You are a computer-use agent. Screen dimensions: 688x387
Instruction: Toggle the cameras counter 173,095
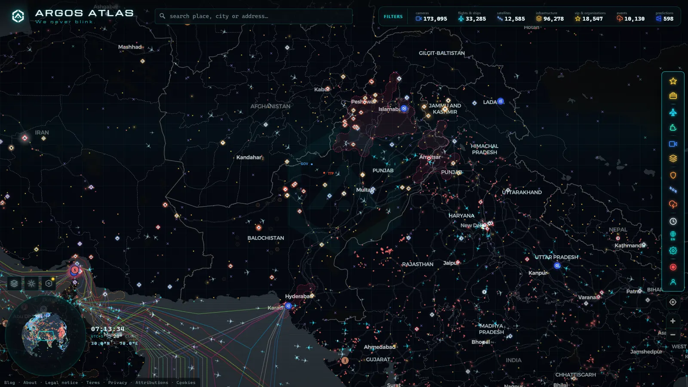click(431, 17)
